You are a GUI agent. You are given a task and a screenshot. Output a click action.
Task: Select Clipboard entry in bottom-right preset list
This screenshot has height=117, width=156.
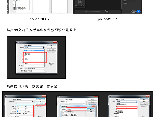tap(127, 103)
